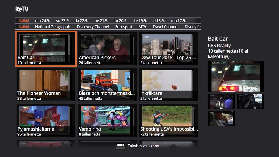Click '8 tallennetta' under Vampirina

89,134
